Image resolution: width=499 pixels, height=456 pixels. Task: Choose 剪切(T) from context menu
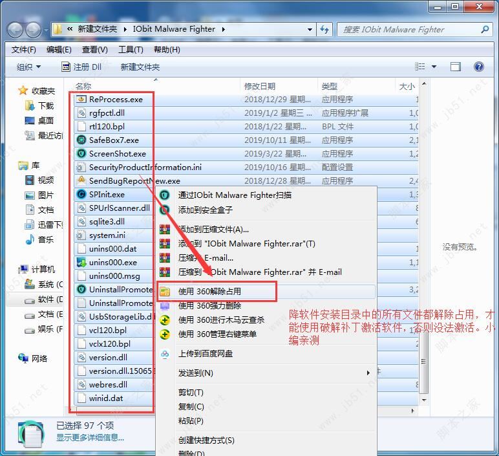click(266, 393)
